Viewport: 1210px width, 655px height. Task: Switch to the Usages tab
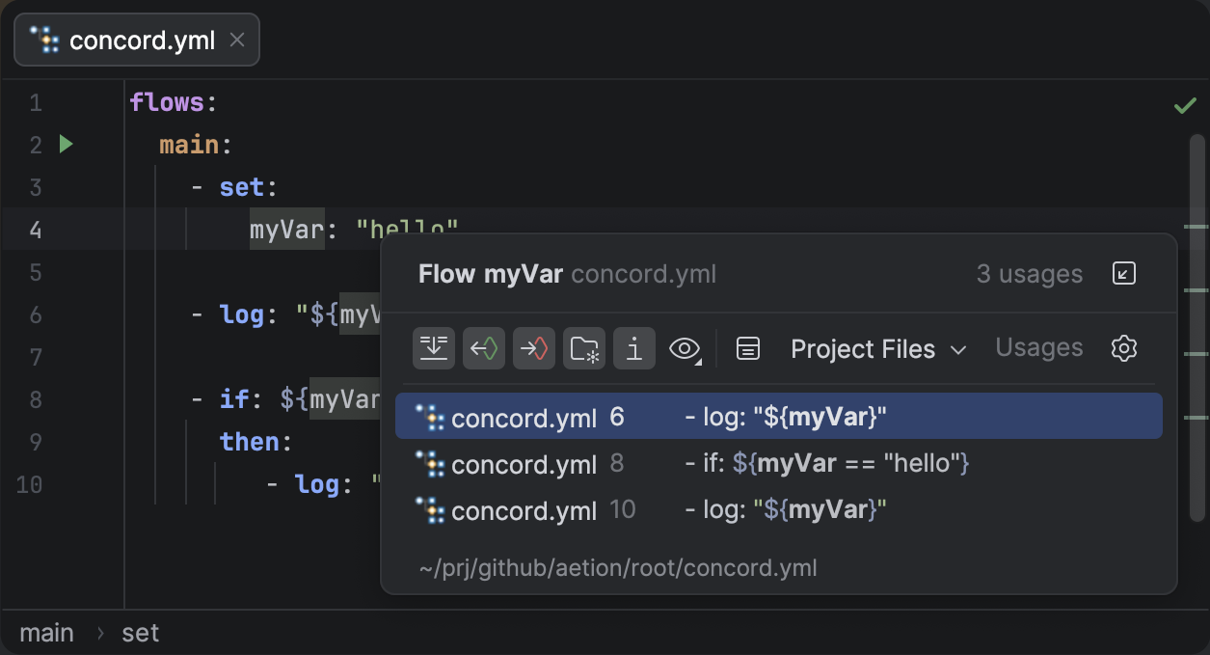[x=1038, y=348]
